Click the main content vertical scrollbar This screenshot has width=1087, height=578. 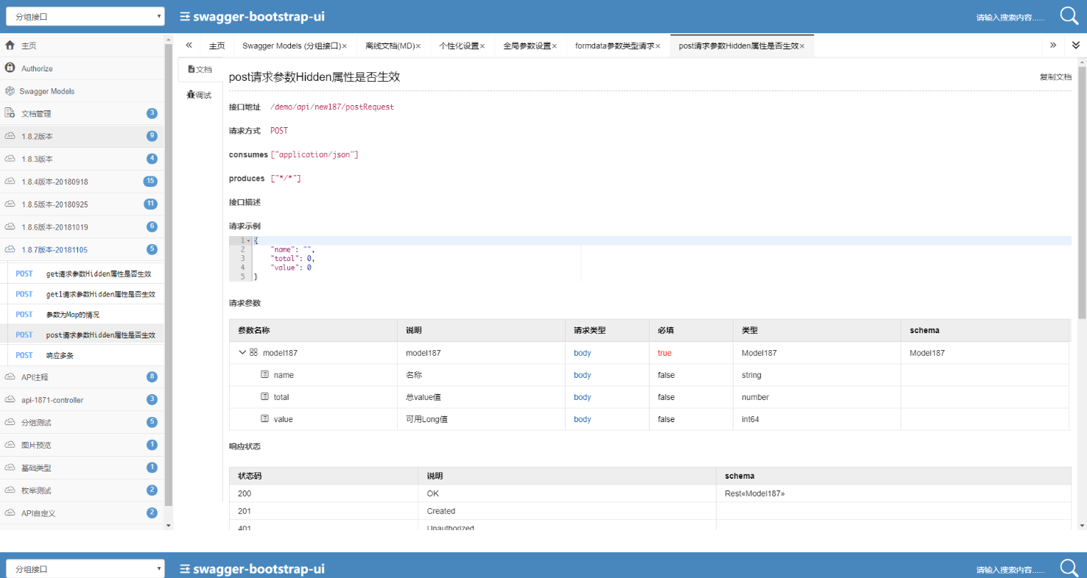click(x=1082, y=193)
